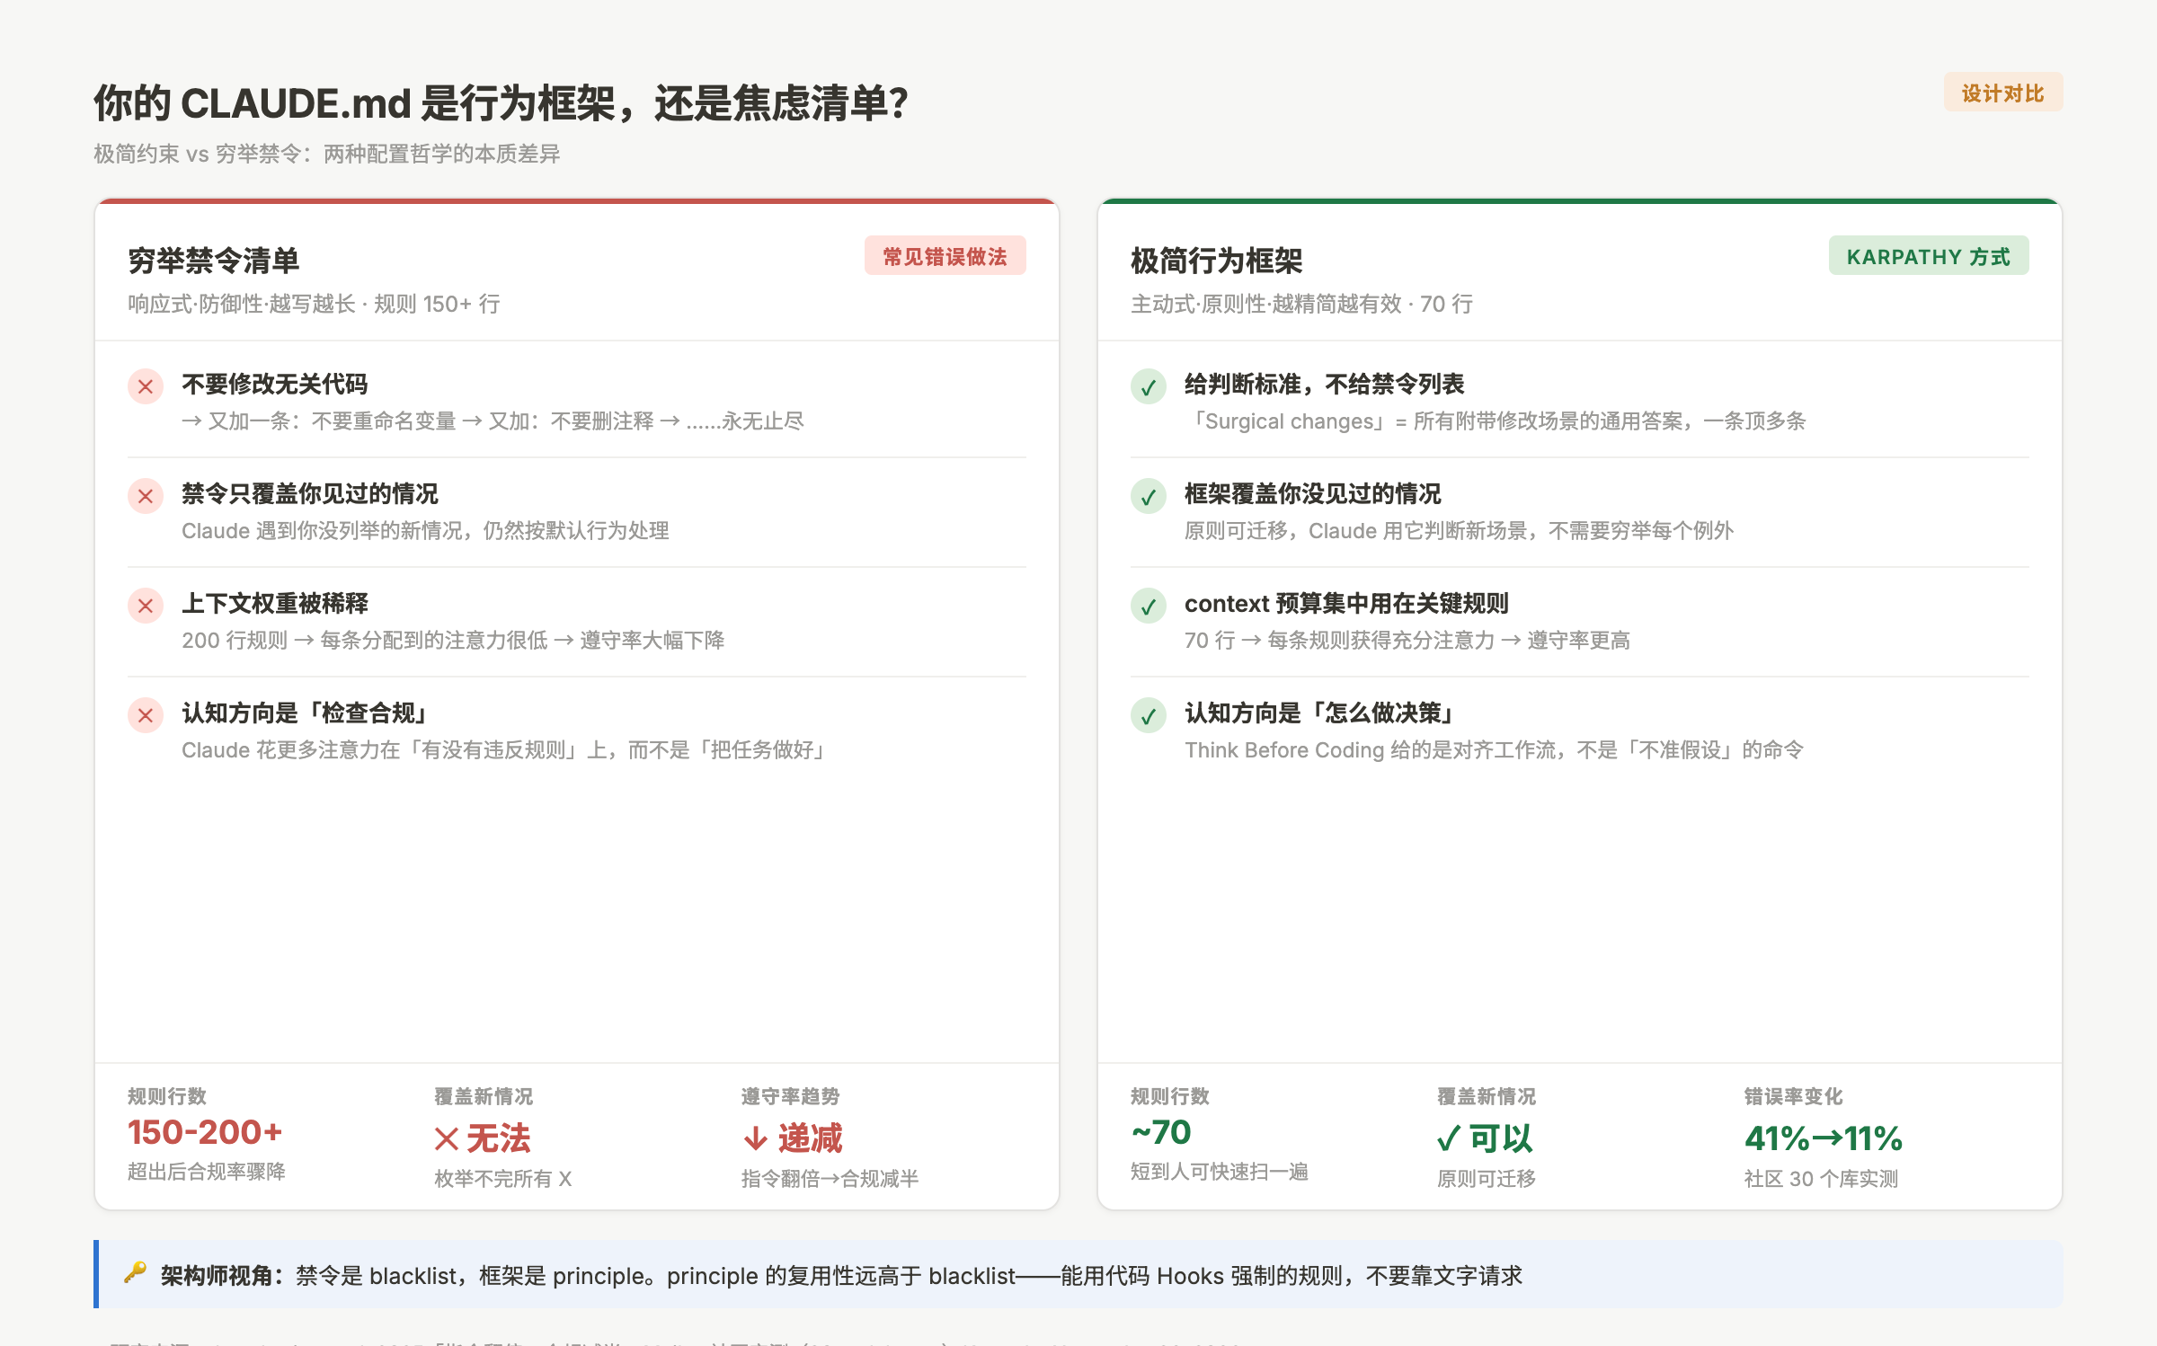Click the red X icon beside 认知方向是「检查合规」
This screenshot has width=2157, height=1346.
click(x=146, y=716)
